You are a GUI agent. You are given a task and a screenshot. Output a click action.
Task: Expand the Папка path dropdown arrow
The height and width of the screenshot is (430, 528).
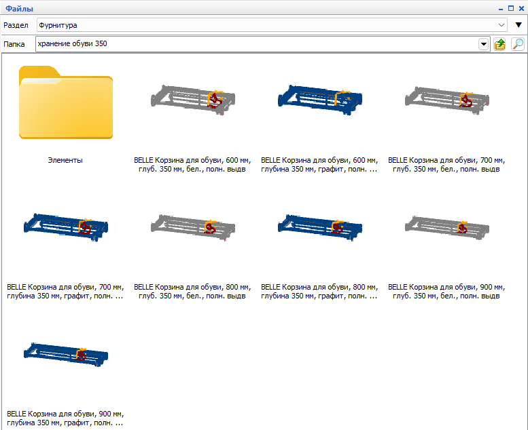[484, 44]
